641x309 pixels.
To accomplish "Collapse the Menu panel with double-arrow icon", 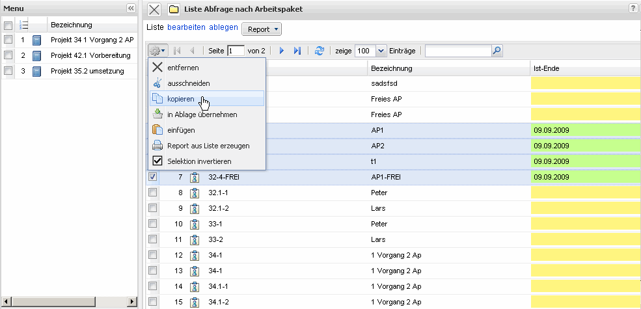I will pyautogui.click(x=130, y=8).
